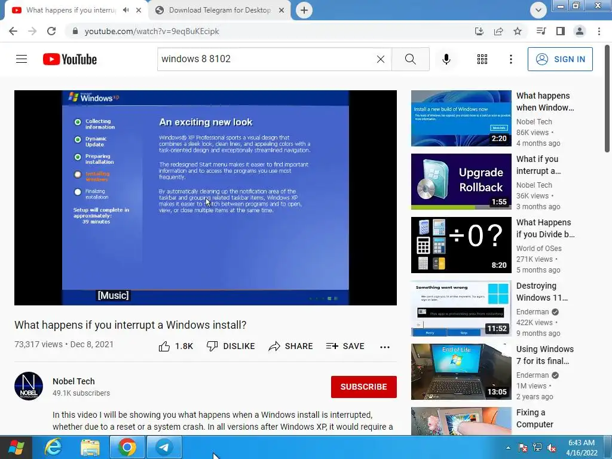
Task: Show hidden tray icons arrow
Action: (x=508, y=448)
